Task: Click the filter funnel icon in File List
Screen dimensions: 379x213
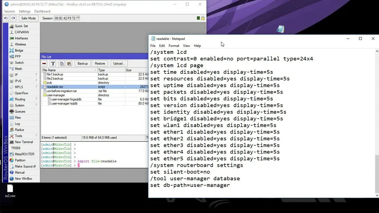Action: pyautogui.click(x=53, y=63)
